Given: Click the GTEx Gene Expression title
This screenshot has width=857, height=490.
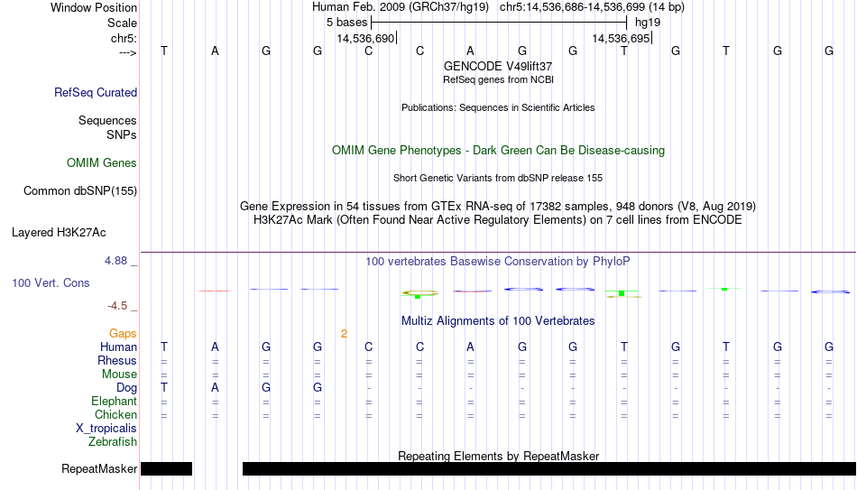Looking at the screenshot, I should [498, 206].
